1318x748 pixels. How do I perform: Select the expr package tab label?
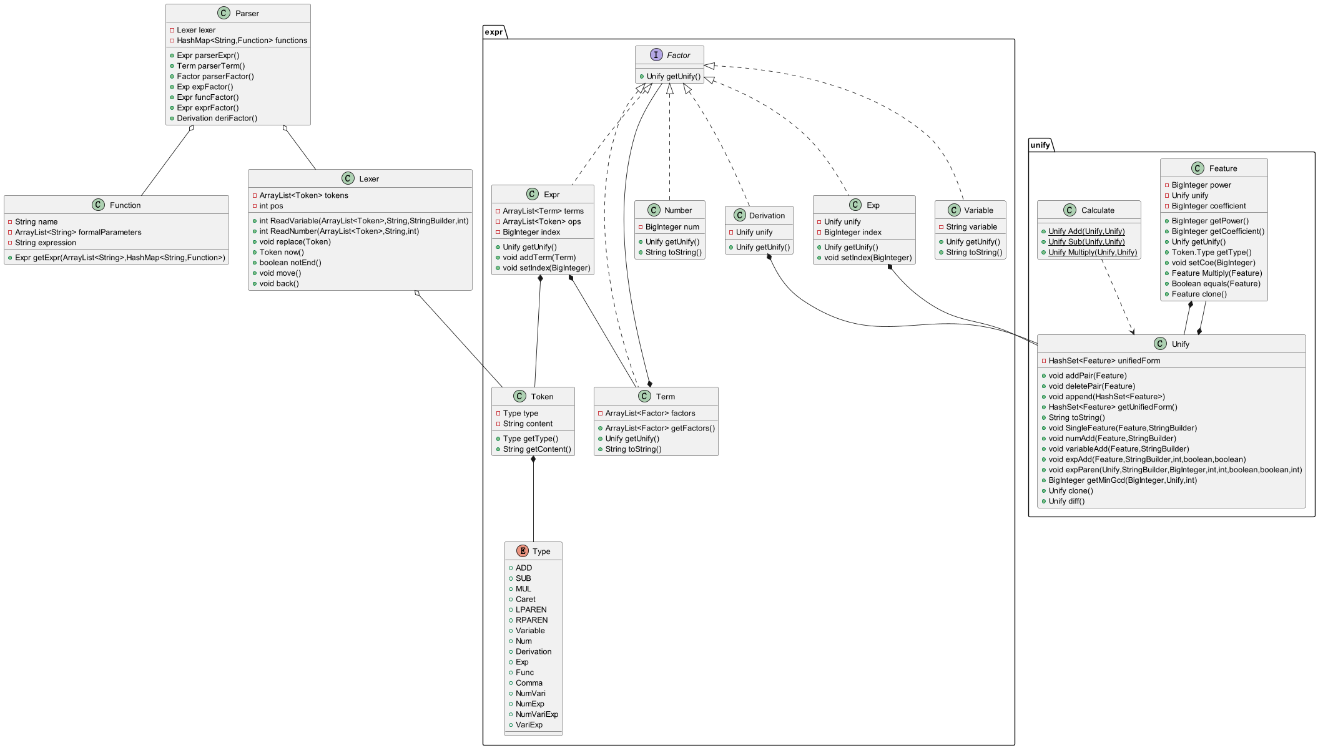(x=494, y=32)
